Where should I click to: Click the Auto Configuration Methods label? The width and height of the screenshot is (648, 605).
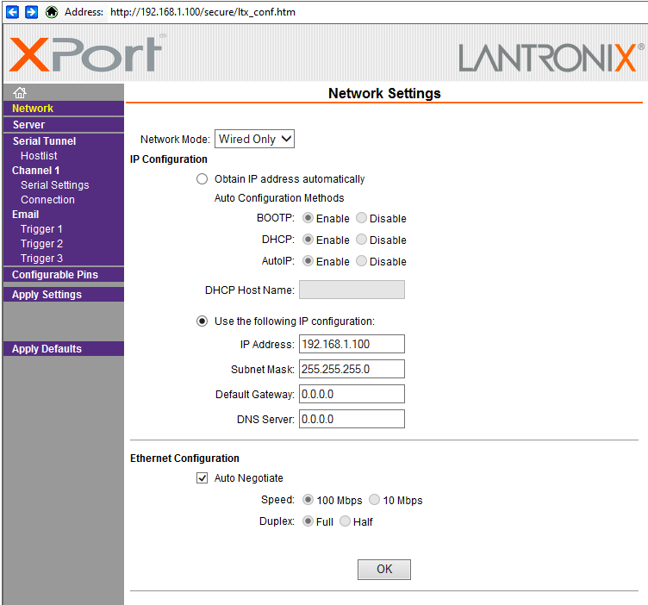click(x=279, y=198)
